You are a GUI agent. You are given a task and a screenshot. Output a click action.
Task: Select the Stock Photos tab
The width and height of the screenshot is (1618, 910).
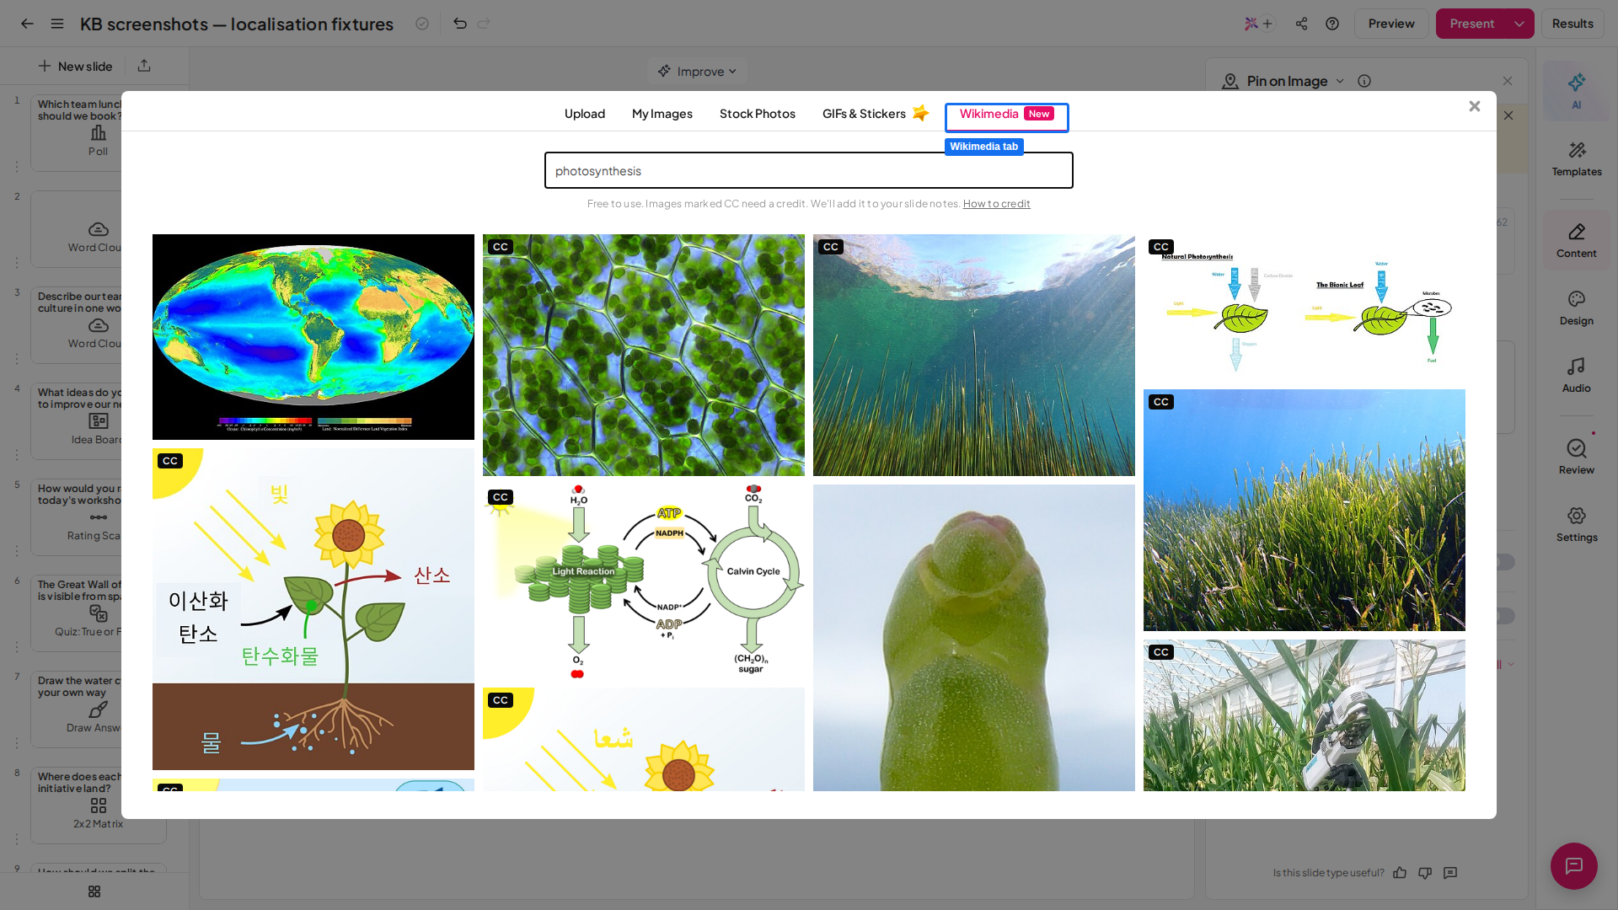click(758, 114)
